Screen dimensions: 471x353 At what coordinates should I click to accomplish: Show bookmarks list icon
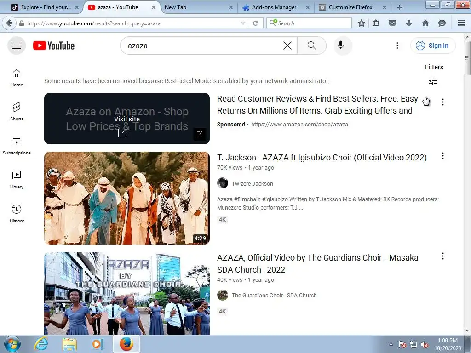[376, 23]
